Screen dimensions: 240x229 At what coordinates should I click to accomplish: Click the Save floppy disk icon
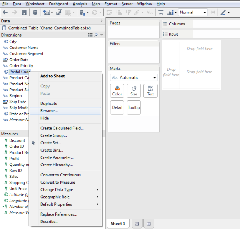(24, 12)
